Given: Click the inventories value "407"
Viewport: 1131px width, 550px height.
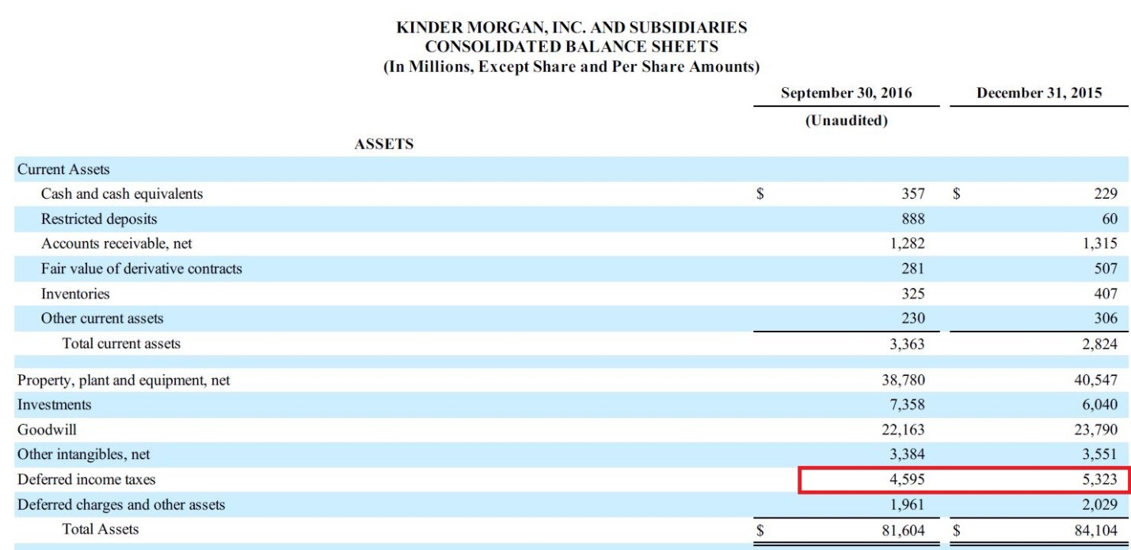Looking at the screenshot, I should pyautogui.click(x=1106, y=294).
